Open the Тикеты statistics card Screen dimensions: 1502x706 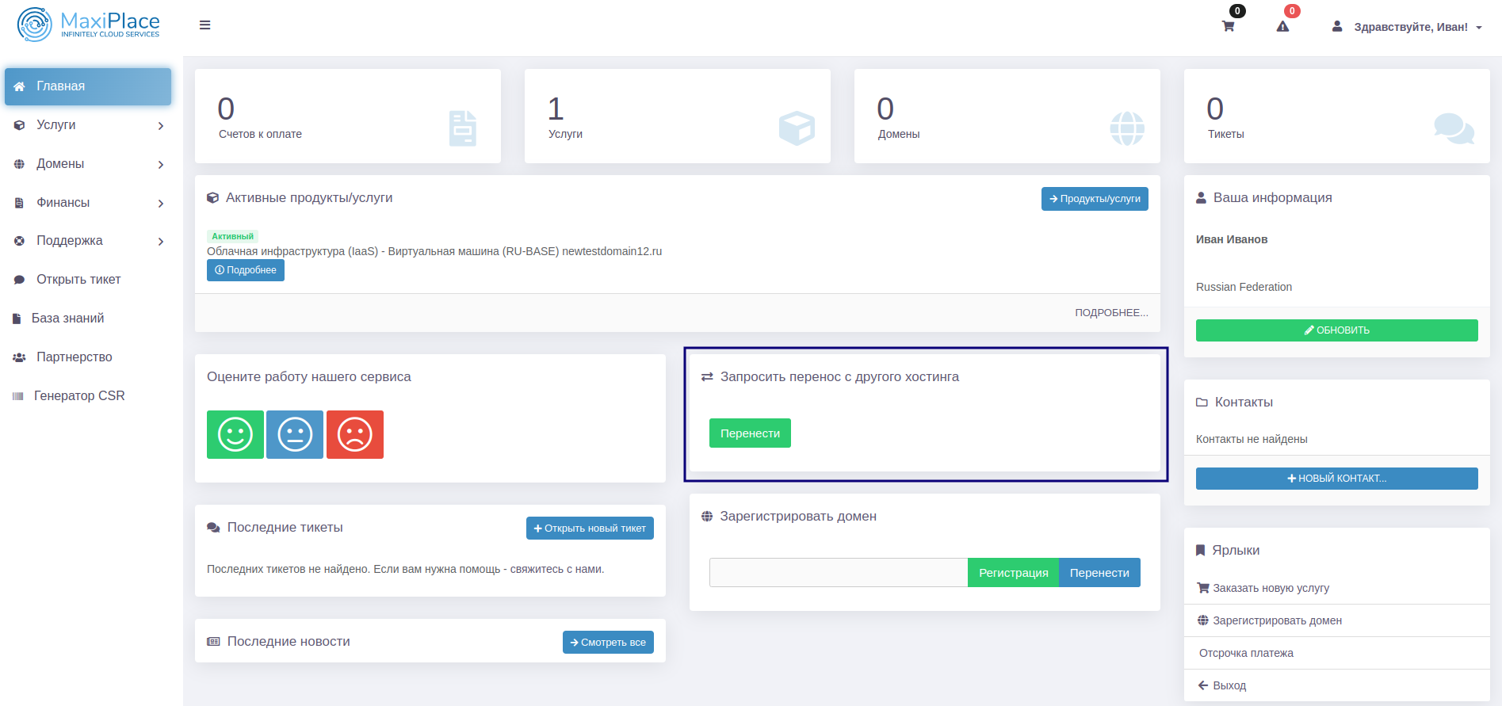click(1337, 116)
